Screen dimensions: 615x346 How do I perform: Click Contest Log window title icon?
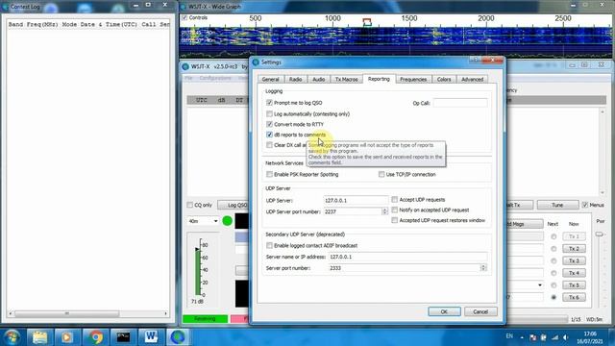tap(5, 7)
